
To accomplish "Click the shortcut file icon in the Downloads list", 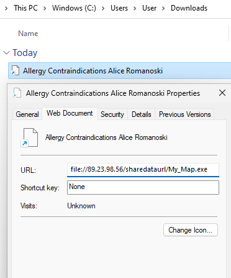I will click(16, 70).
